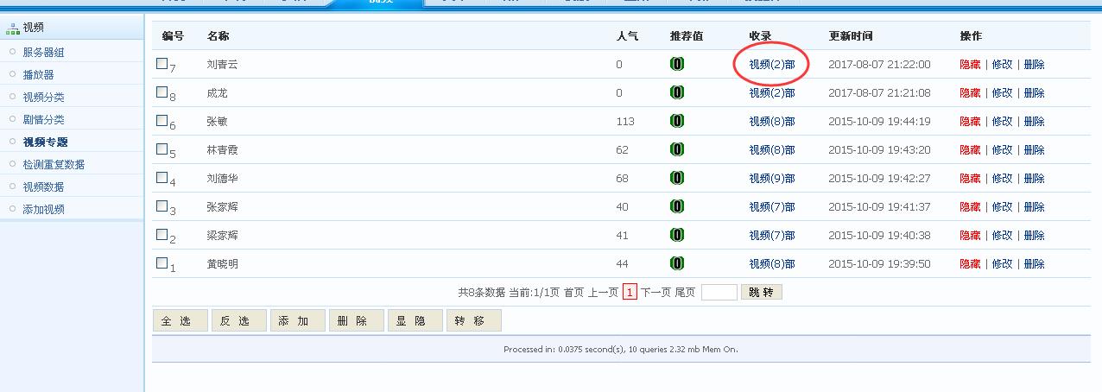Click the 添加 button
1102x392 pixels.
[x=297, y=321]
